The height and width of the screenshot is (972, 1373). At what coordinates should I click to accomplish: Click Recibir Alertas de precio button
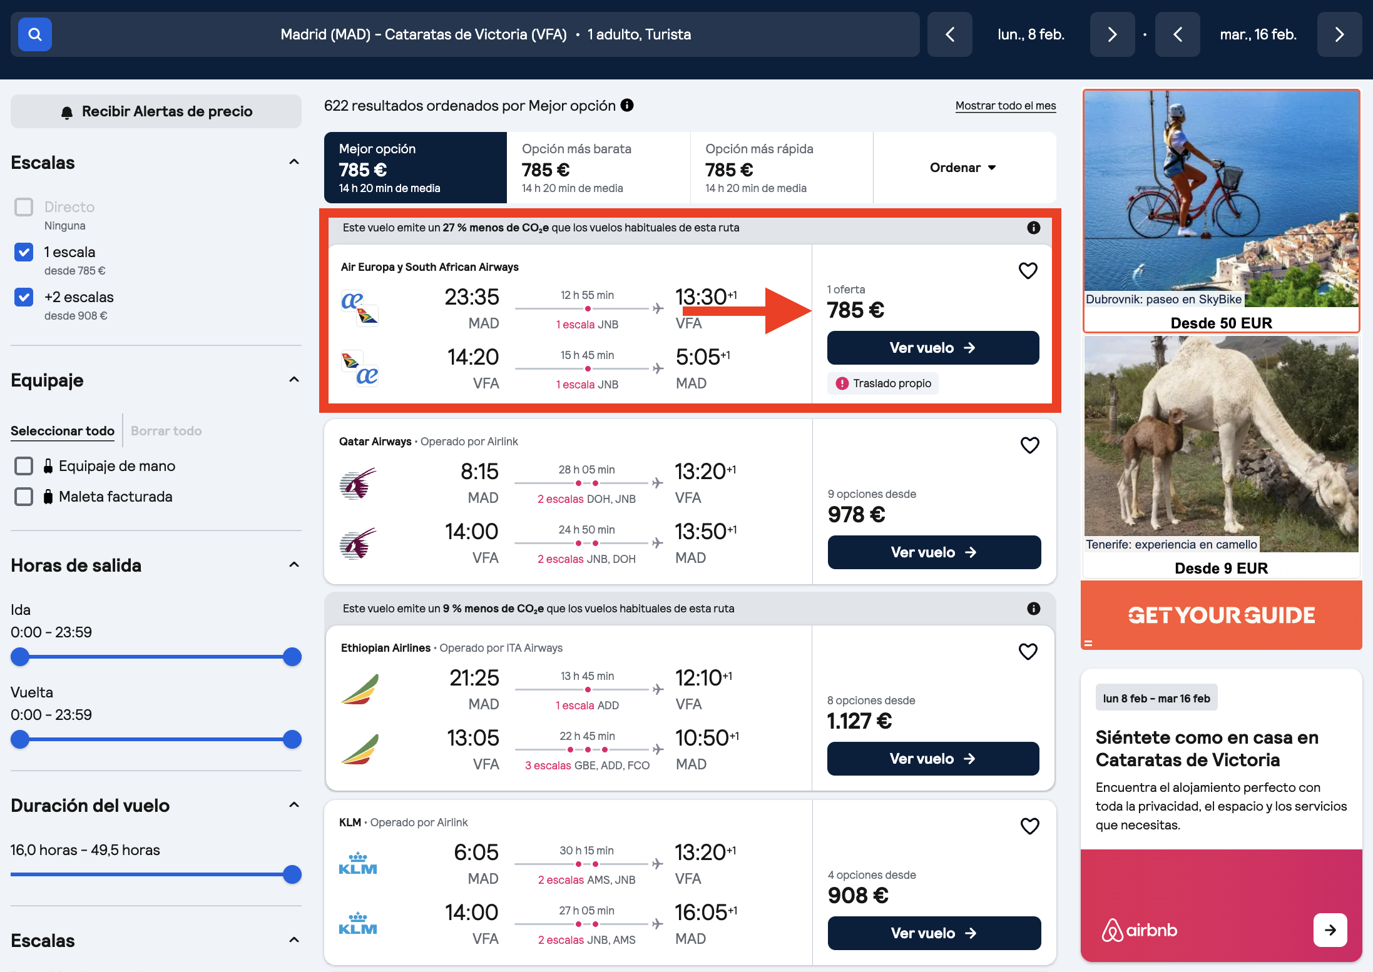click(156, 111)
